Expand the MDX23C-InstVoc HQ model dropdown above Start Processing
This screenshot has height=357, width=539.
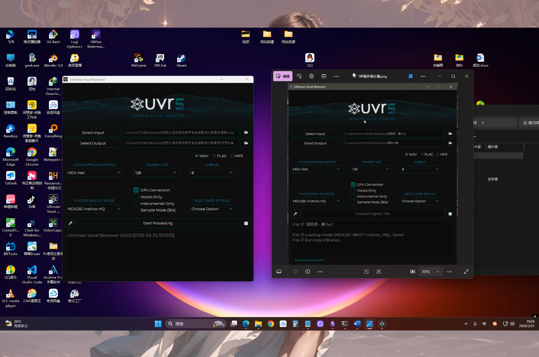[x=94, y=209]
